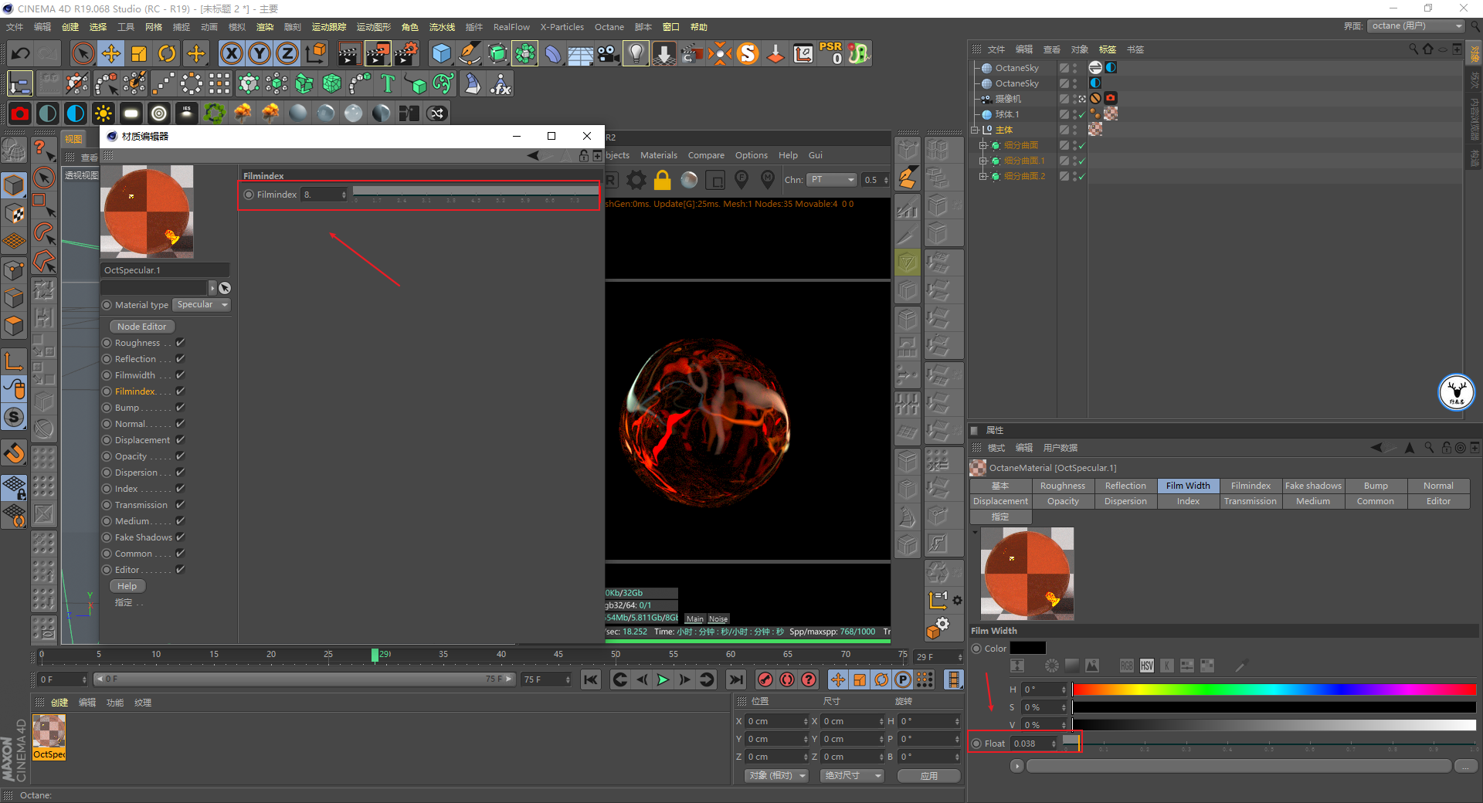Open the X-Particles menu
This screenshot has width=1483, height=803.
(562, 27)
